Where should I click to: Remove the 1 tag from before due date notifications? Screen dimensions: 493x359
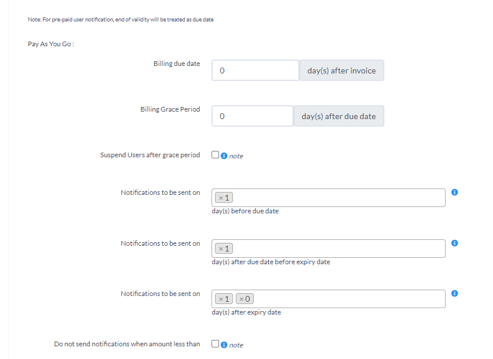coord(220,197)
